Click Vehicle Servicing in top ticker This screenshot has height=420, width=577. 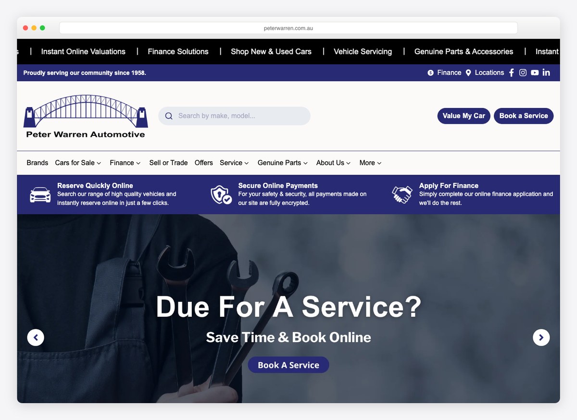tap(363, 51)
